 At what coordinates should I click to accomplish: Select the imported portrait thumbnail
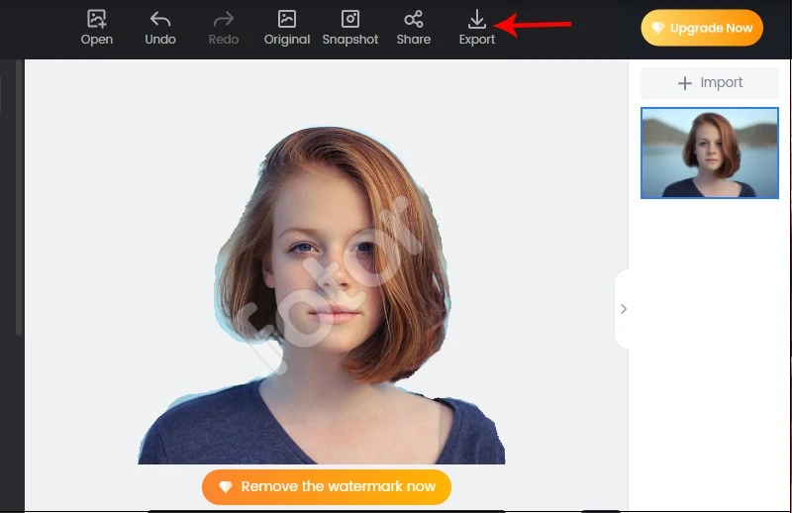[709, 153]
